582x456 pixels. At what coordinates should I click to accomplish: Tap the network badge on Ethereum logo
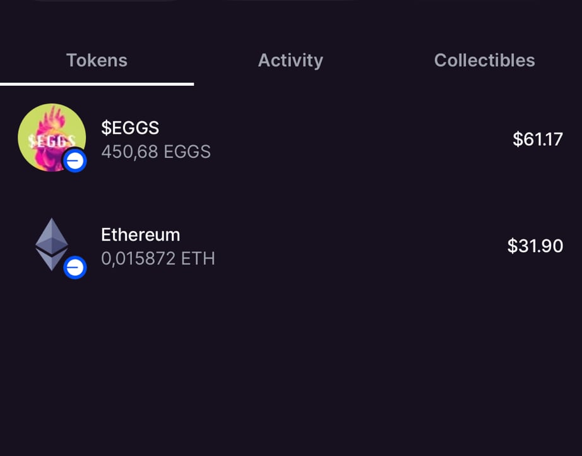pos(75,268)
